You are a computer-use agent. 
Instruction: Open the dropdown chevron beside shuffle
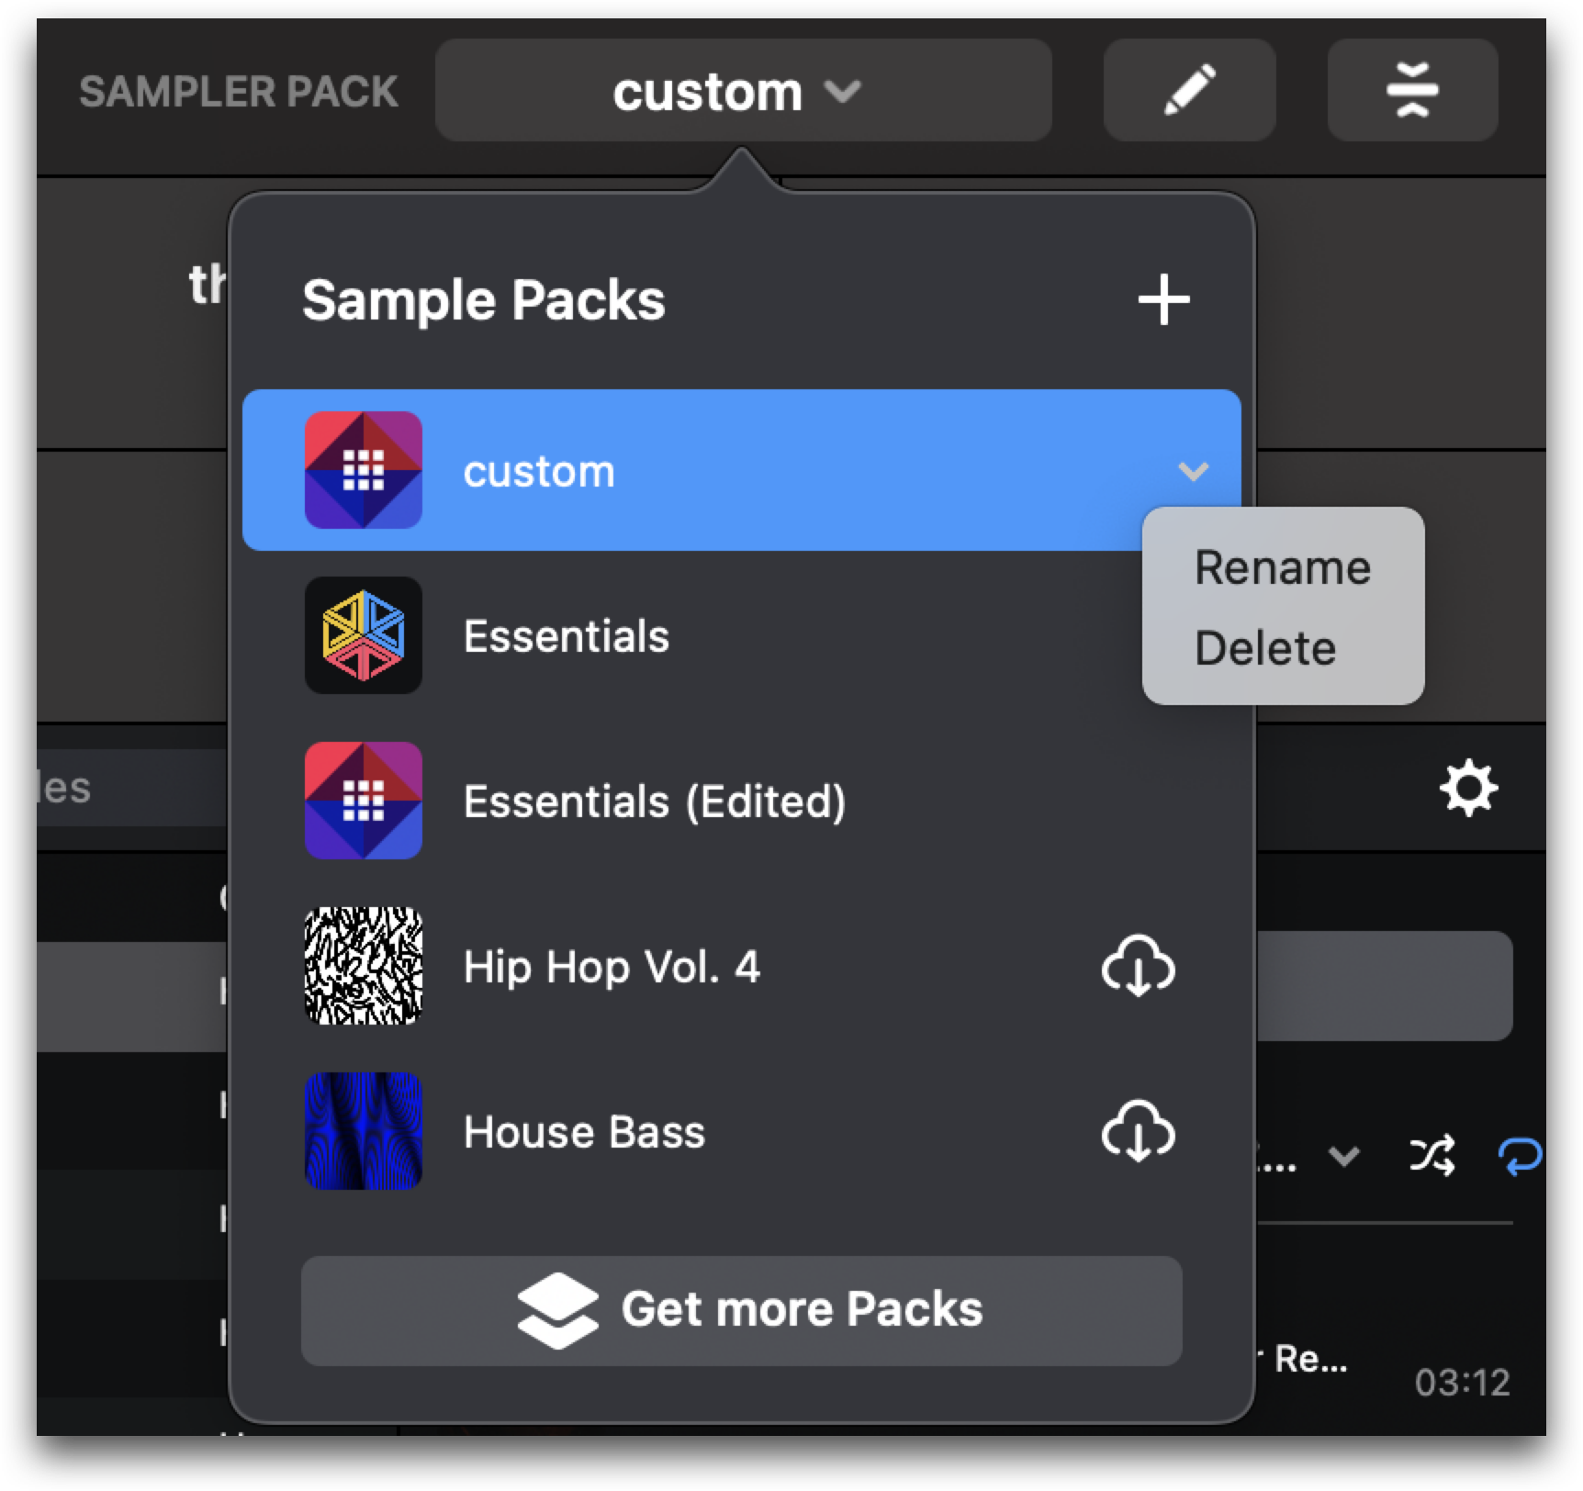(1344, 1156)
